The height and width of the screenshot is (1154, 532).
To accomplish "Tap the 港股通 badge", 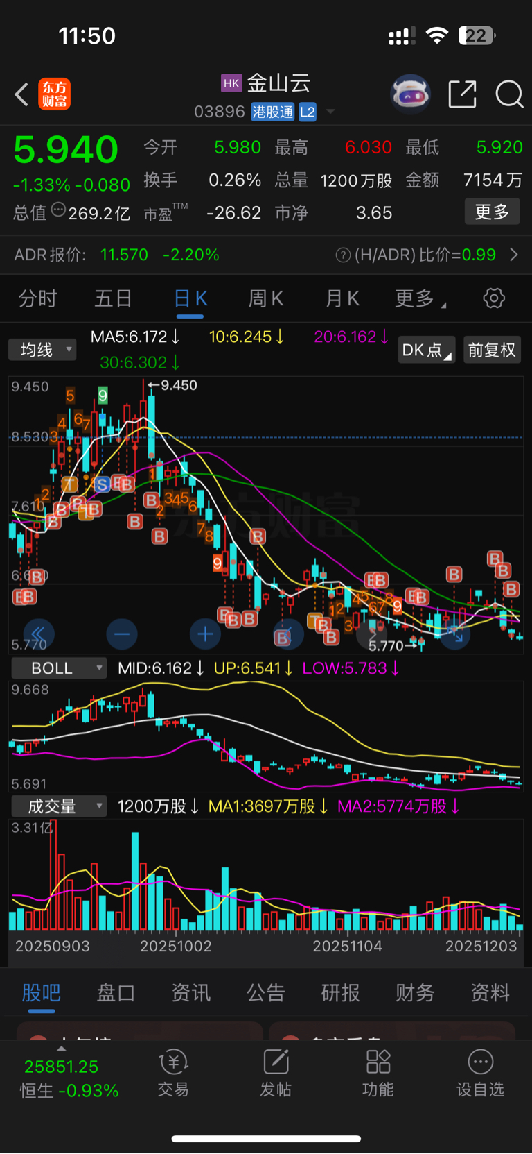I will [x=272, y=112].
